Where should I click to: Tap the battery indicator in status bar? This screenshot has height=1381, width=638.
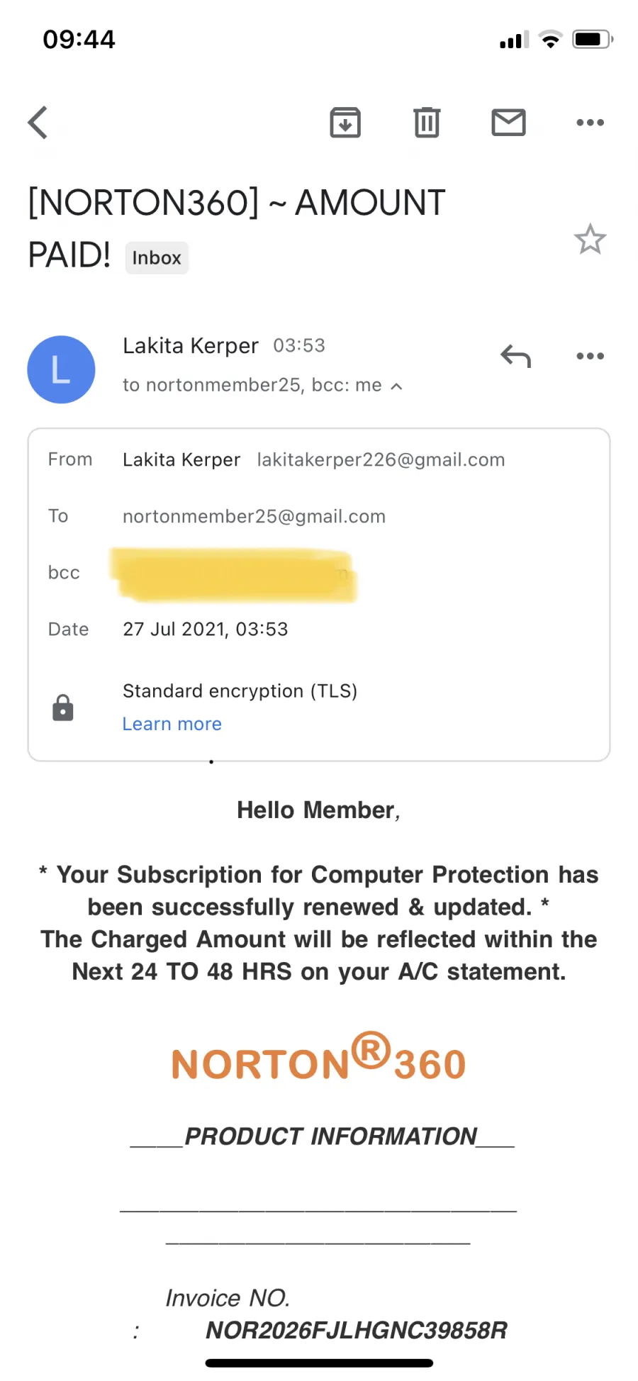pos(593,39)
